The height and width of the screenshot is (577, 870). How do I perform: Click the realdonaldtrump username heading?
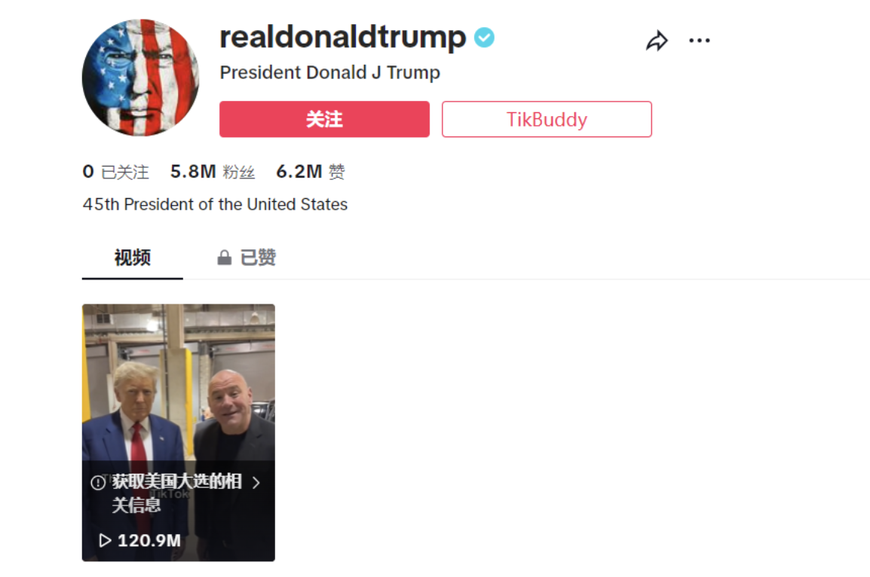coord(343,38)
